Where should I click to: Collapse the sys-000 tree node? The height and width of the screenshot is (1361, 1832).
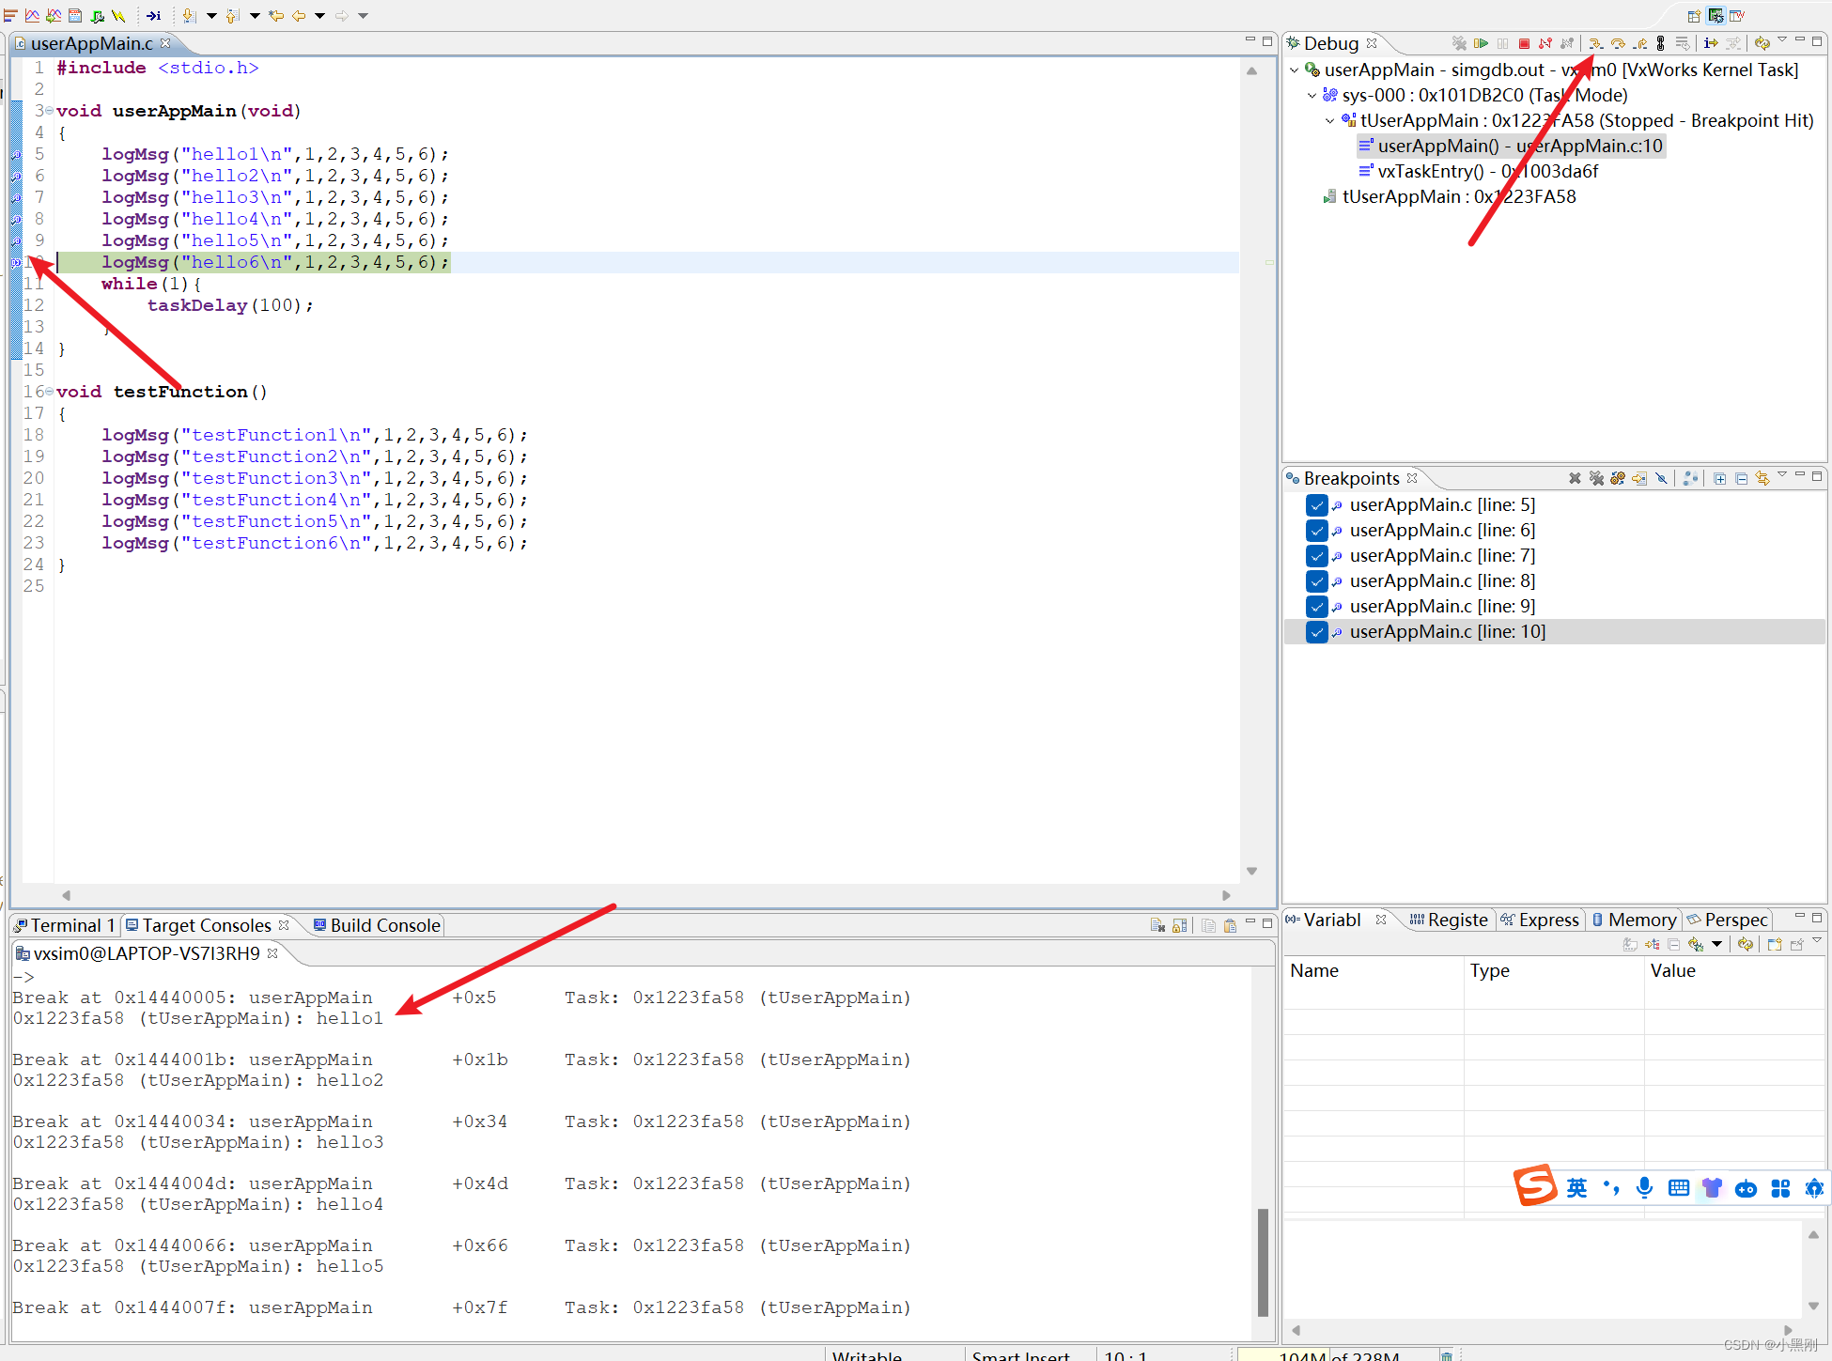(1312, 96)
